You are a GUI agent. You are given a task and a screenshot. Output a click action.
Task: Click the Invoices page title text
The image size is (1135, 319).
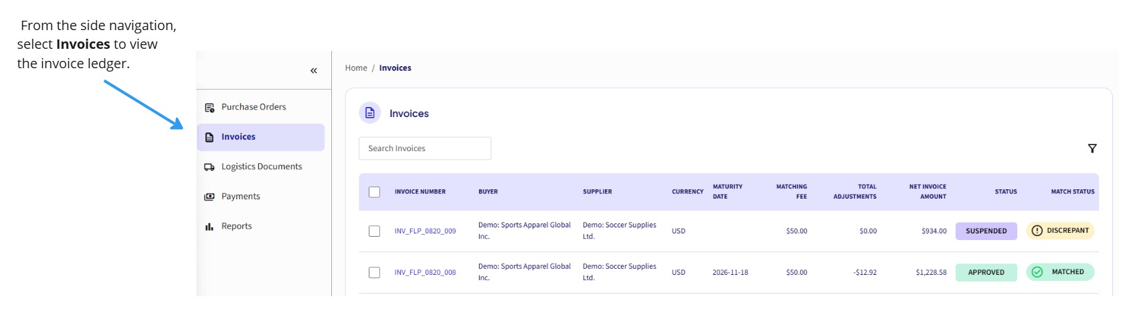coord(409,114)
